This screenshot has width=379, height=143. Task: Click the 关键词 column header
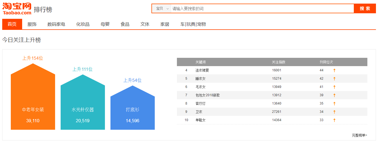[200, 62]
